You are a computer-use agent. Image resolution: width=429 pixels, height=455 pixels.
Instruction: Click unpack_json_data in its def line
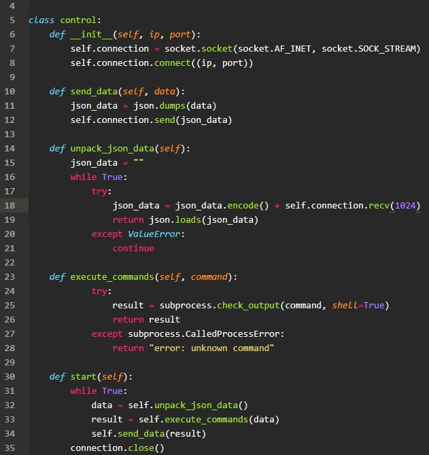point(112,149)
